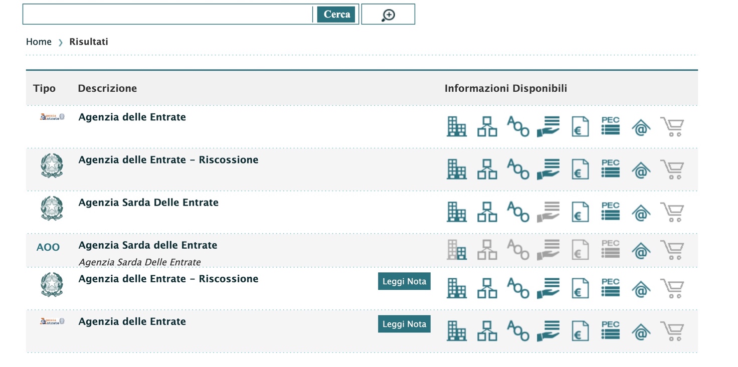The width and height of the screenshot is (738, 367).
Task: Click PEC icon in Riscossione row with Leggi Nota
Action: coord(611,287)
